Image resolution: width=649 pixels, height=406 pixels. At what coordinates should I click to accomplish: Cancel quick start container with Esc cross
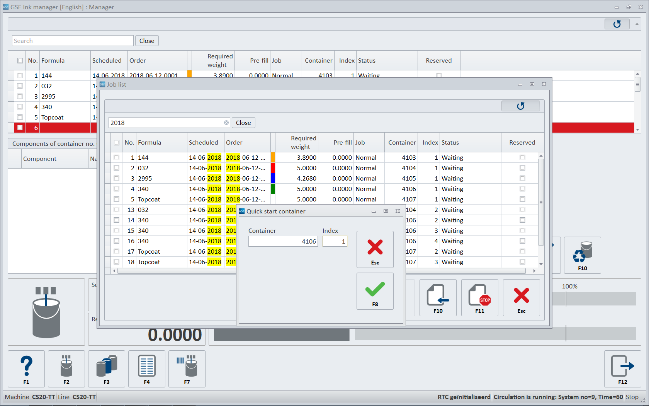click(375, 249)
